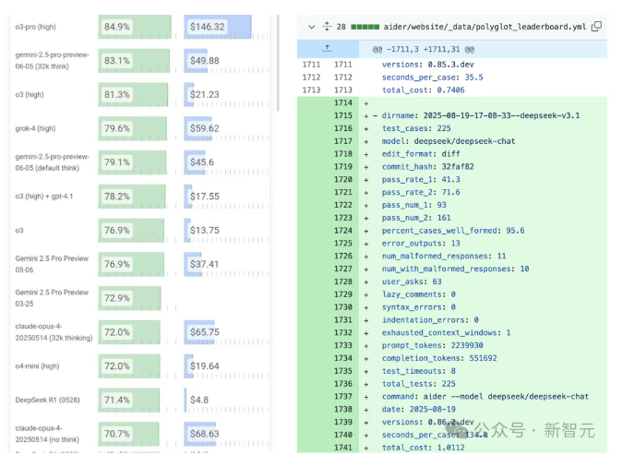622x467 pixels.
Task: Select the completion_tokens: 551692 line
Action: tap(439, 358)
